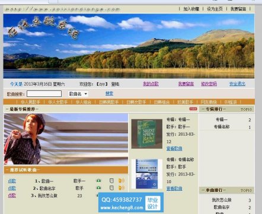The height and width of the screenshot is (214, 262).
Task: Open the blue book album cover thumbnail
Action: (147, 174)
